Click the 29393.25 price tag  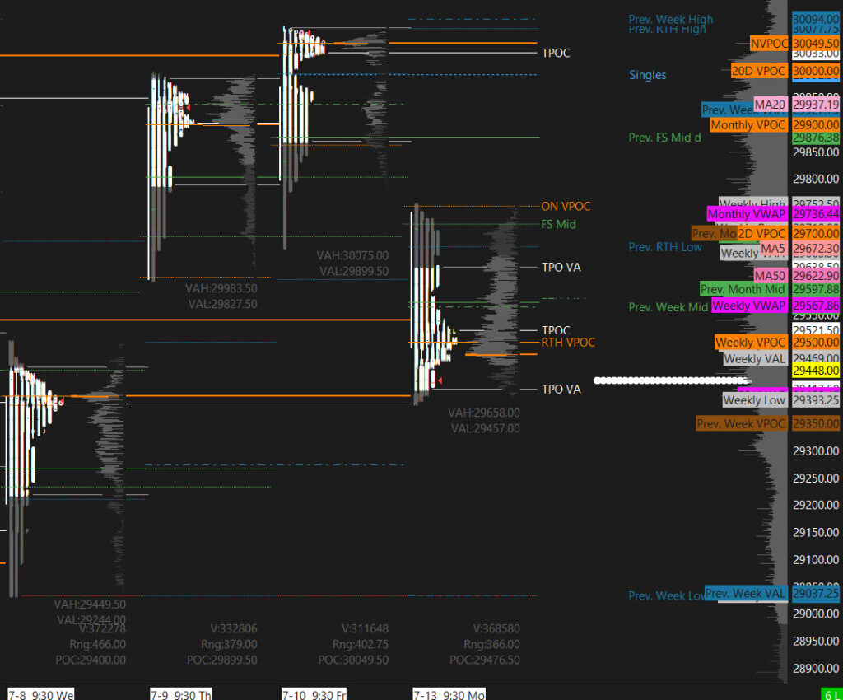pos(816,400)
